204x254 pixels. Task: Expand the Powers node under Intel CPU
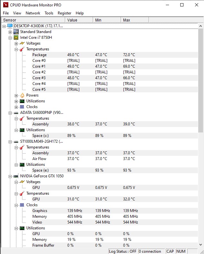tap(16, 95)
